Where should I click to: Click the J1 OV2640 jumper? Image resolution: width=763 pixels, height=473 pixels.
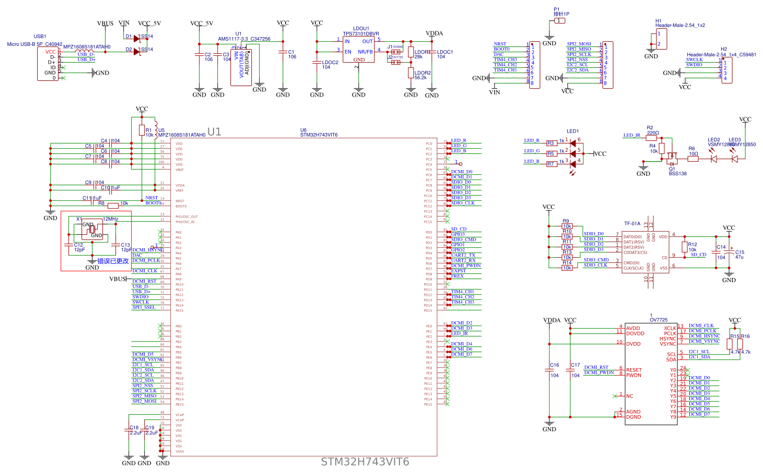(396, 52)
